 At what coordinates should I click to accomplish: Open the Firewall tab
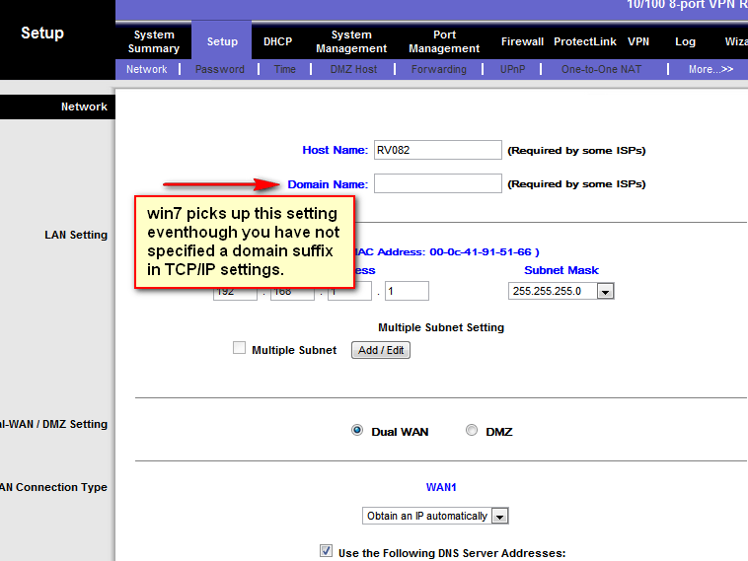click(x=522, y=41)
